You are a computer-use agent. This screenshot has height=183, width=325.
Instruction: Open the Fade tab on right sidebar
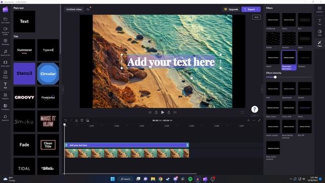(319, 33)
